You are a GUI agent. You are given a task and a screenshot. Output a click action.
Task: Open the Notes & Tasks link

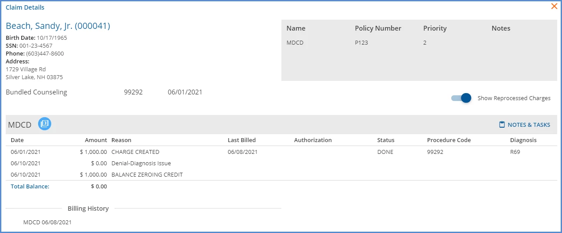(x=524, y=125)
